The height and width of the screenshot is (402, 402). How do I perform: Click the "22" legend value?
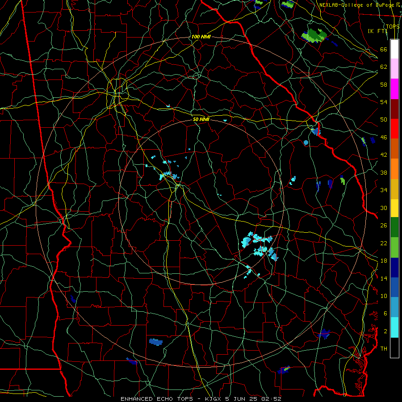(x=384, y=243)
